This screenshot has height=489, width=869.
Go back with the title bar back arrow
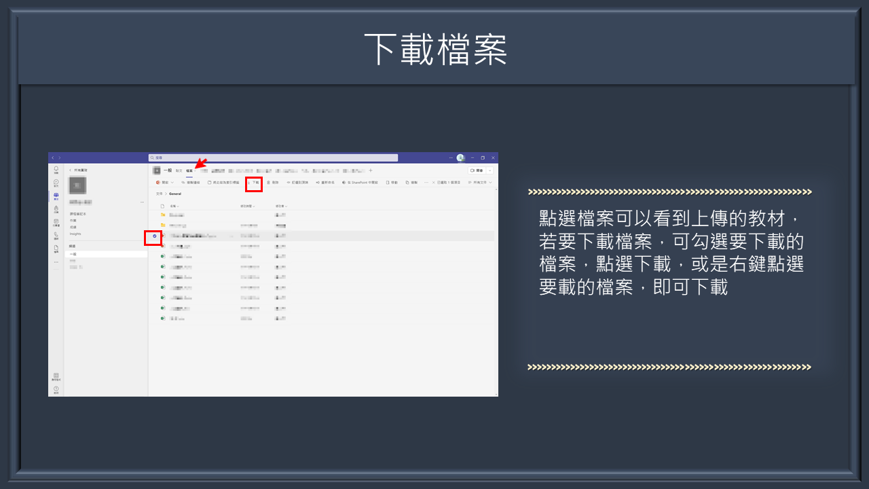point(53,158)
